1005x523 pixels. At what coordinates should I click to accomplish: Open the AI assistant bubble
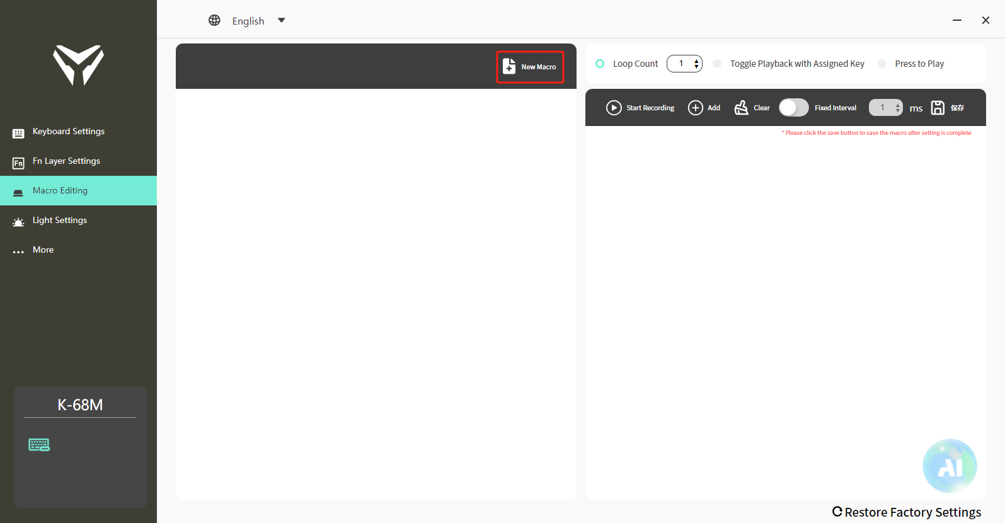(950, 466)
